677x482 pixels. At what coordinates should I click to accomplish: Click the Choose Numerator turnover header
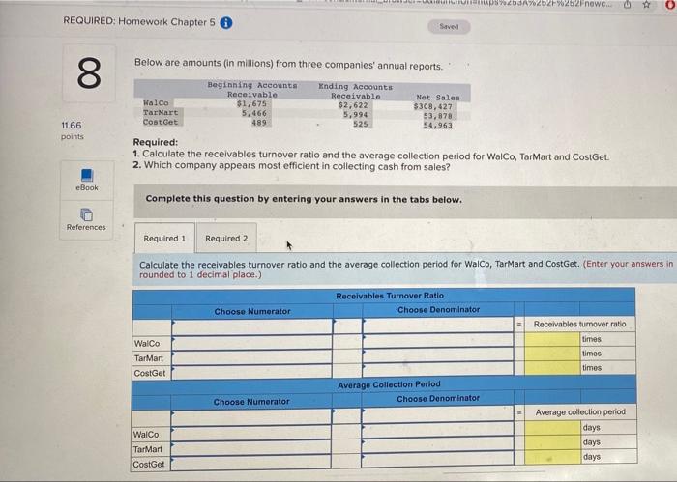coord(252,311)
